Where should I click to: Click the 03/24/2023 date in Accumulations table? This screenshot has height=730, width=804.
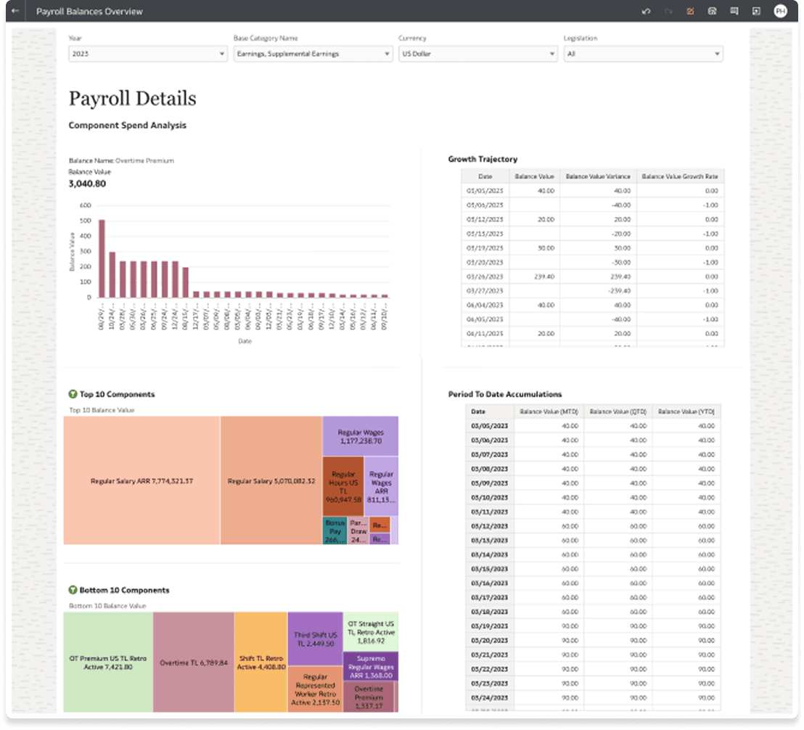point(489,697)
